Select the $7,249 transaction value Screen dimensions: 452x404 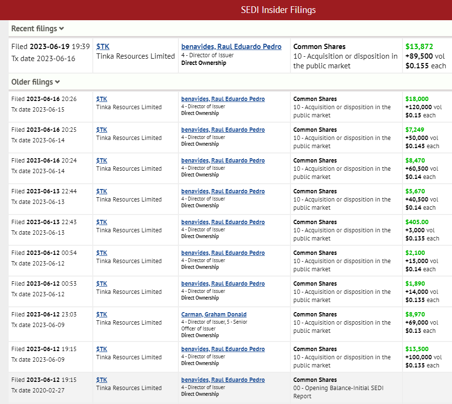coord(414,130)
